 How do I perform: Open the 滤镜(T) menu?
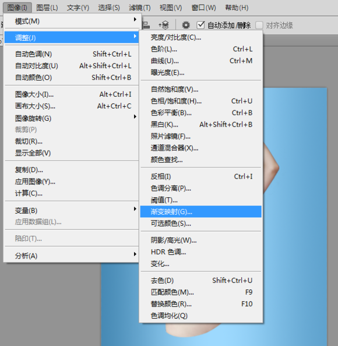[x=140, y=8]
